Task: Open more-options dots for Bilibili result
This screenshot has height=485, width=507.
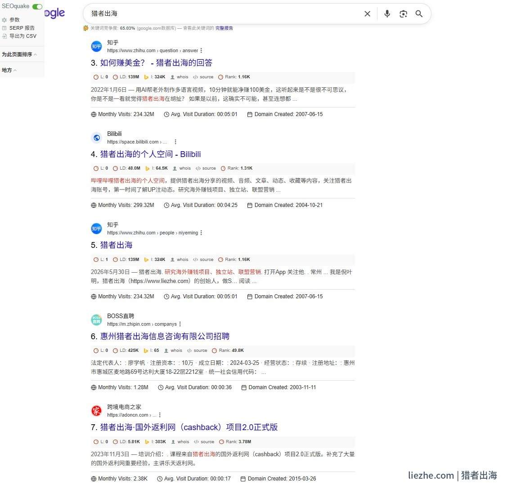Action: [175, 142]
